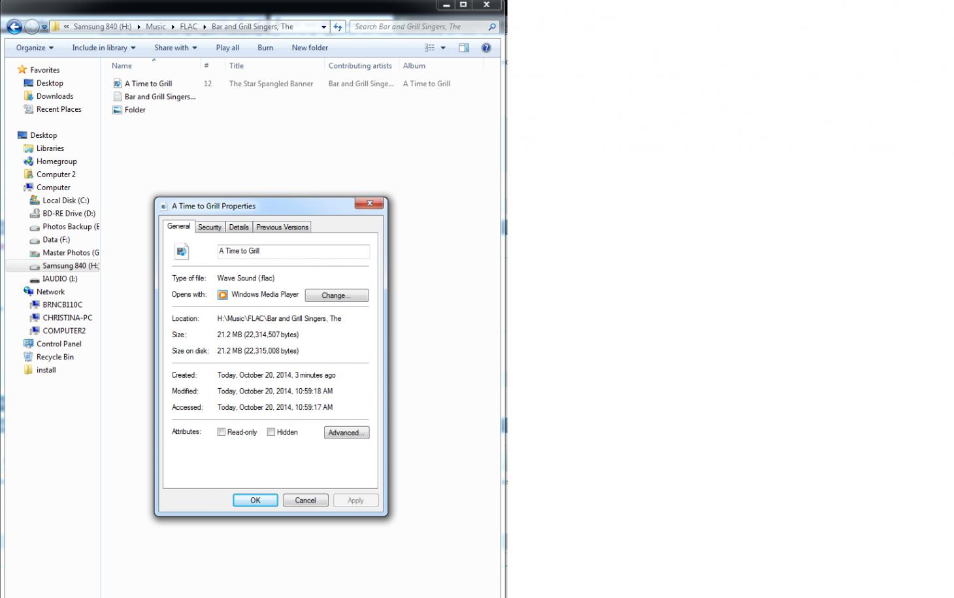This screenshot has height=598, width=954.
Task: Enable the Read-only checkbox
Action: (222, 432)
